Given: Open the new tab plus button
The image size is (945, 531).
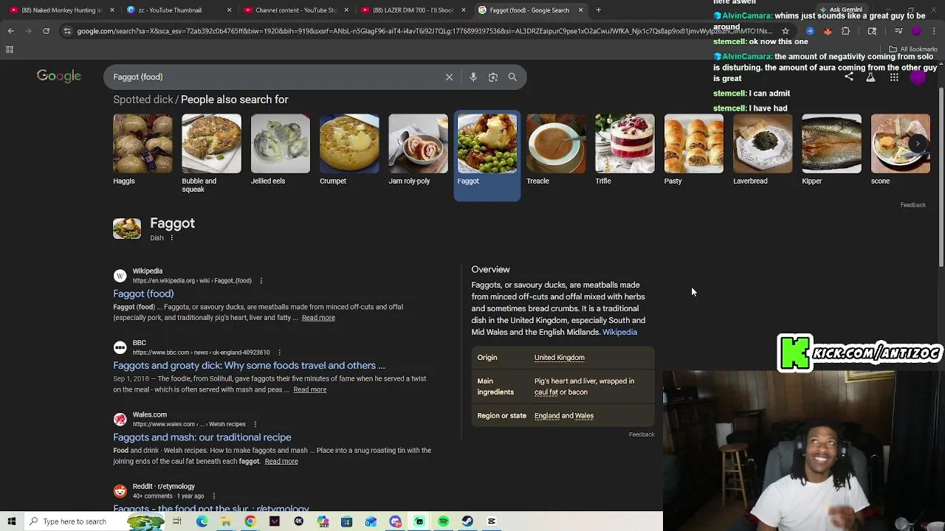Looking at the screenshot, I should (x=598, y=10).
